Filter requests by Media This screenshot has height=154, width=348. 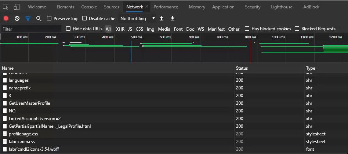[x=164, y=29]
